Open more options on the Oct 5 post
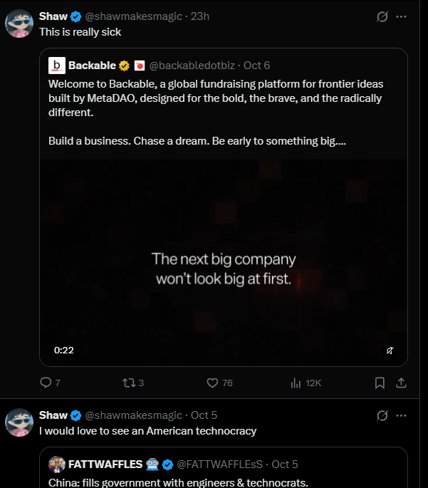428x488 pixels. [x=401, y=415]
